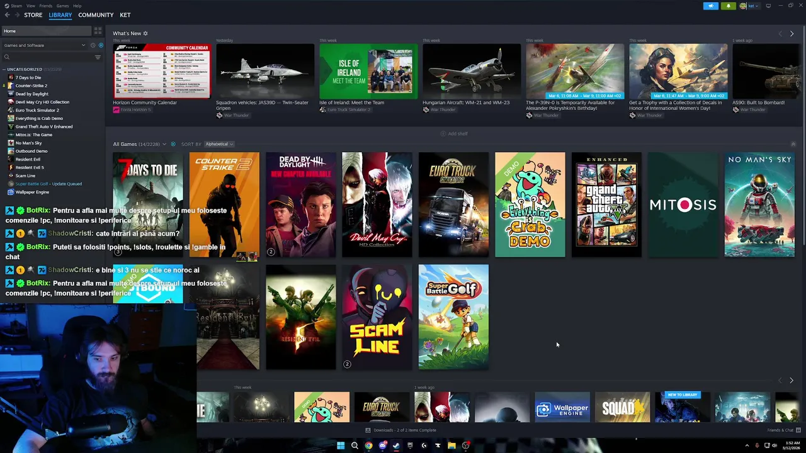The height and width of the screenshot is (453, 806).
Task: Open the green notifications bell
Action: pyautogui.click(x=728, y=6)
